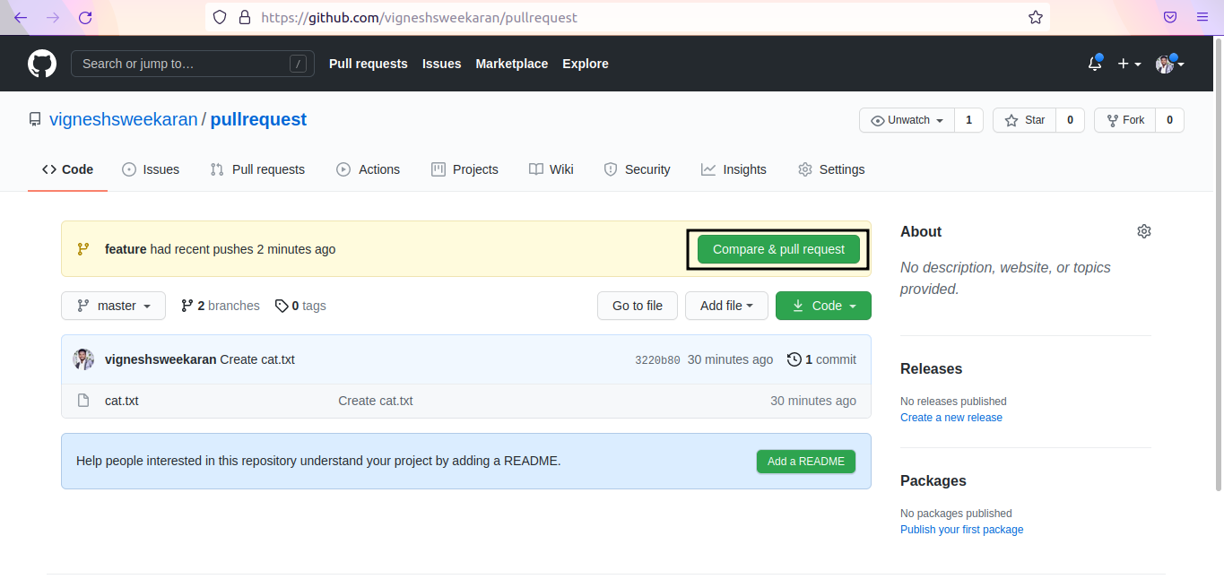Click the address bar shield icon
This screenshot has height=579, width=1224.
click(x=221, y=17)
